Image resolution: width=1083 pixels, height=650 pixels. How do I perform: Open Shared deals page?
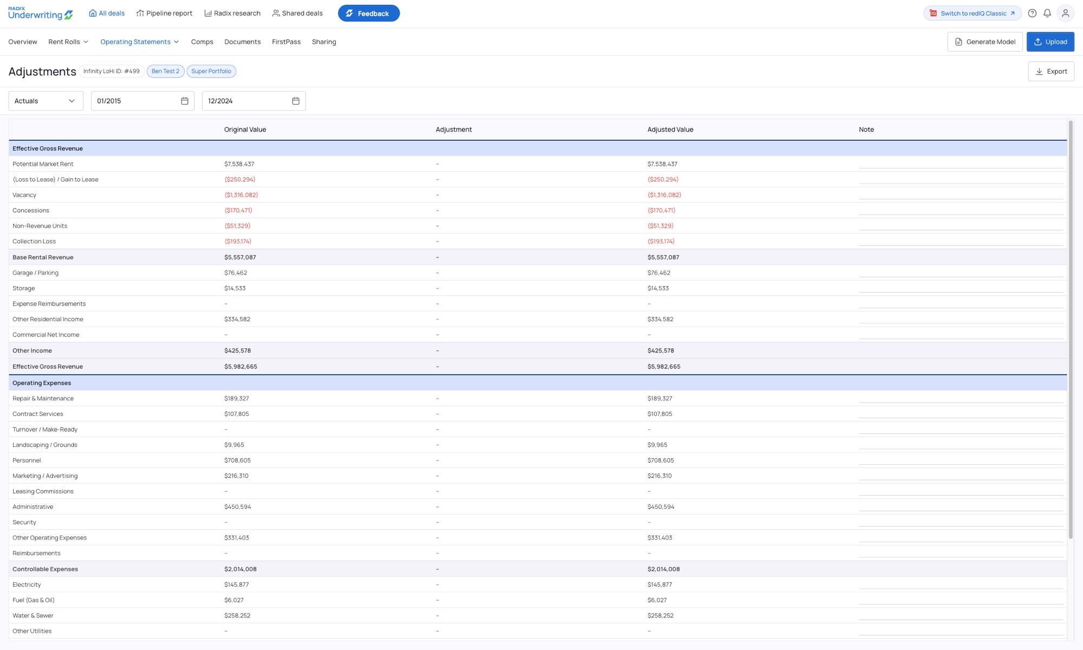point(297,14)
